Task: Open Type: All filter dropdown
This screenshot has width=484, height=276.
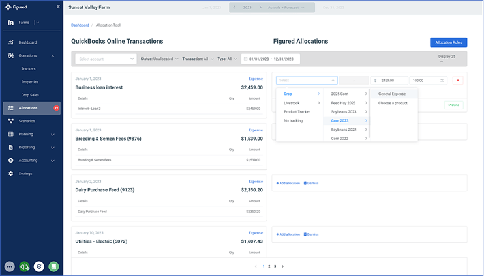Action: pos(227,59)
